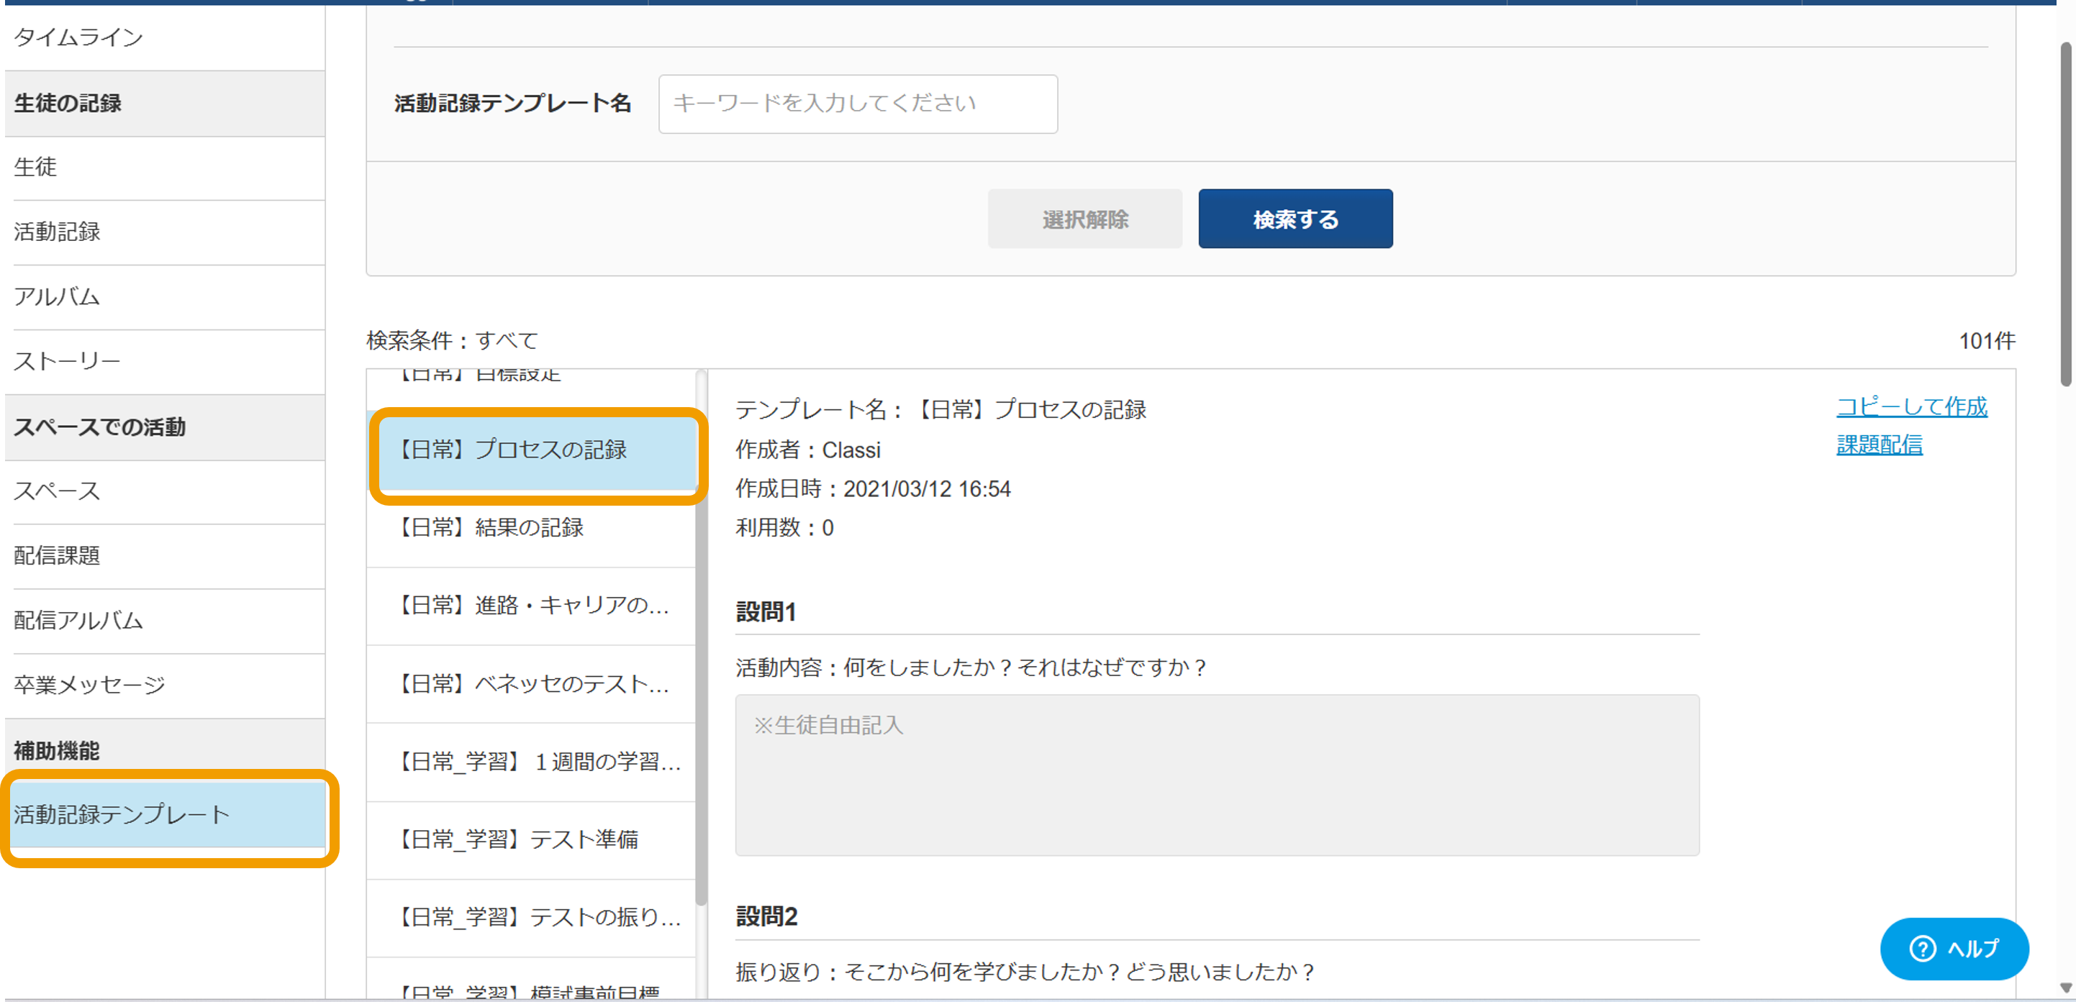
Task: Click the 補助機能 section header
Action: (x=164, y=751)
